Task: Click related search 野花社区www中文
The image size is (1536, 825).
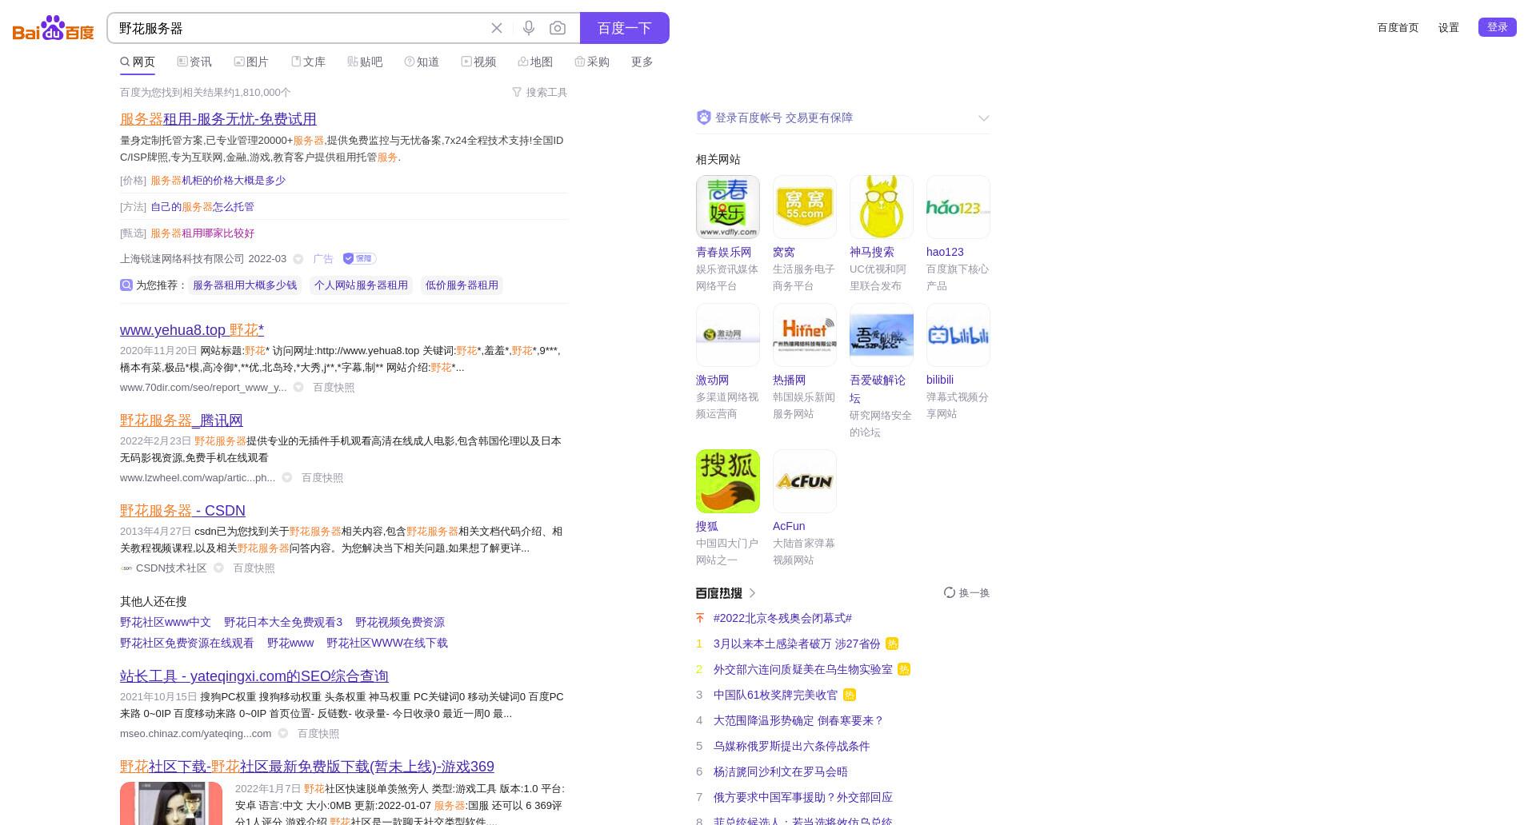Action: [x=166, y=623]
